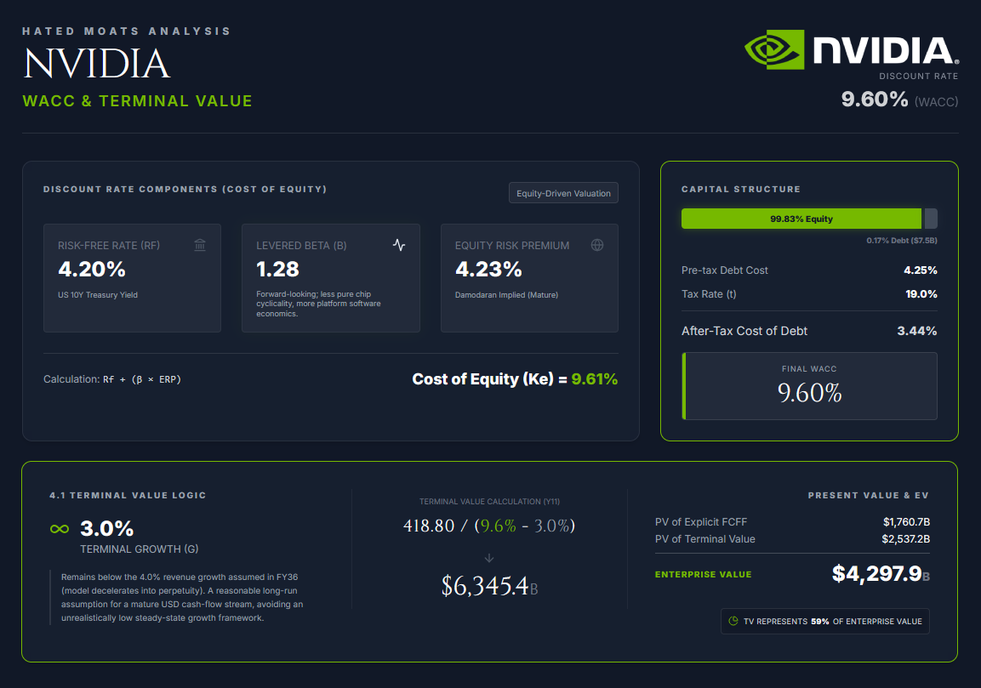Click the globe icon in Equity Risk Premium card
This screenshot has width=981, height=688.
point(597,245)
